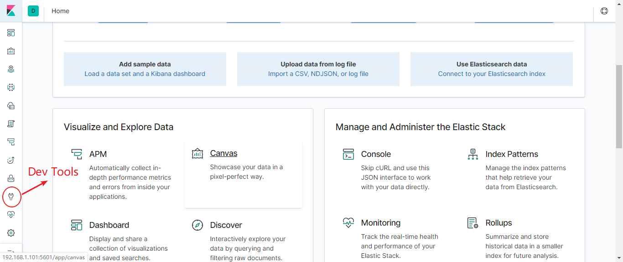The image size is (623, 262).
Task: Open the APM card title
Action: [98, 154]
